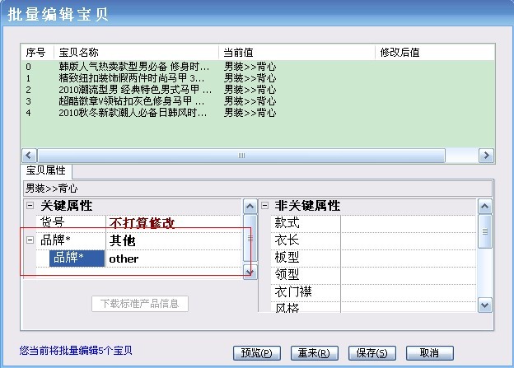The height and width of the screenshot is (368, 514).
Task: Switch to the 宝贝属性 tab
Action: pos(48,171)
